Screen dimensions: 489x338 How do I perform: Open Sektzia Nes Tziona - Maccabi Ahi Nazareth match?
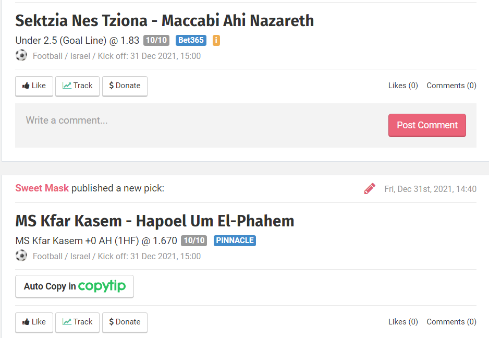point(164,21)
